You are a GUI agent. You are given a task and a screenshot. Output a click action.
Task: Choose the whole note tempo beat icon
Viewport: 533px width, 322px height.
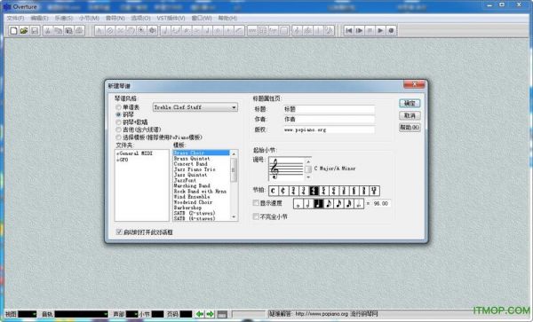click(x=298, y=204)
